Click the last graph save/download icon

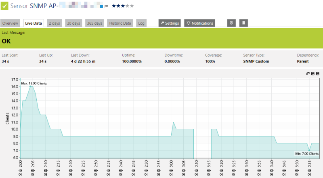tap(318, 73)
